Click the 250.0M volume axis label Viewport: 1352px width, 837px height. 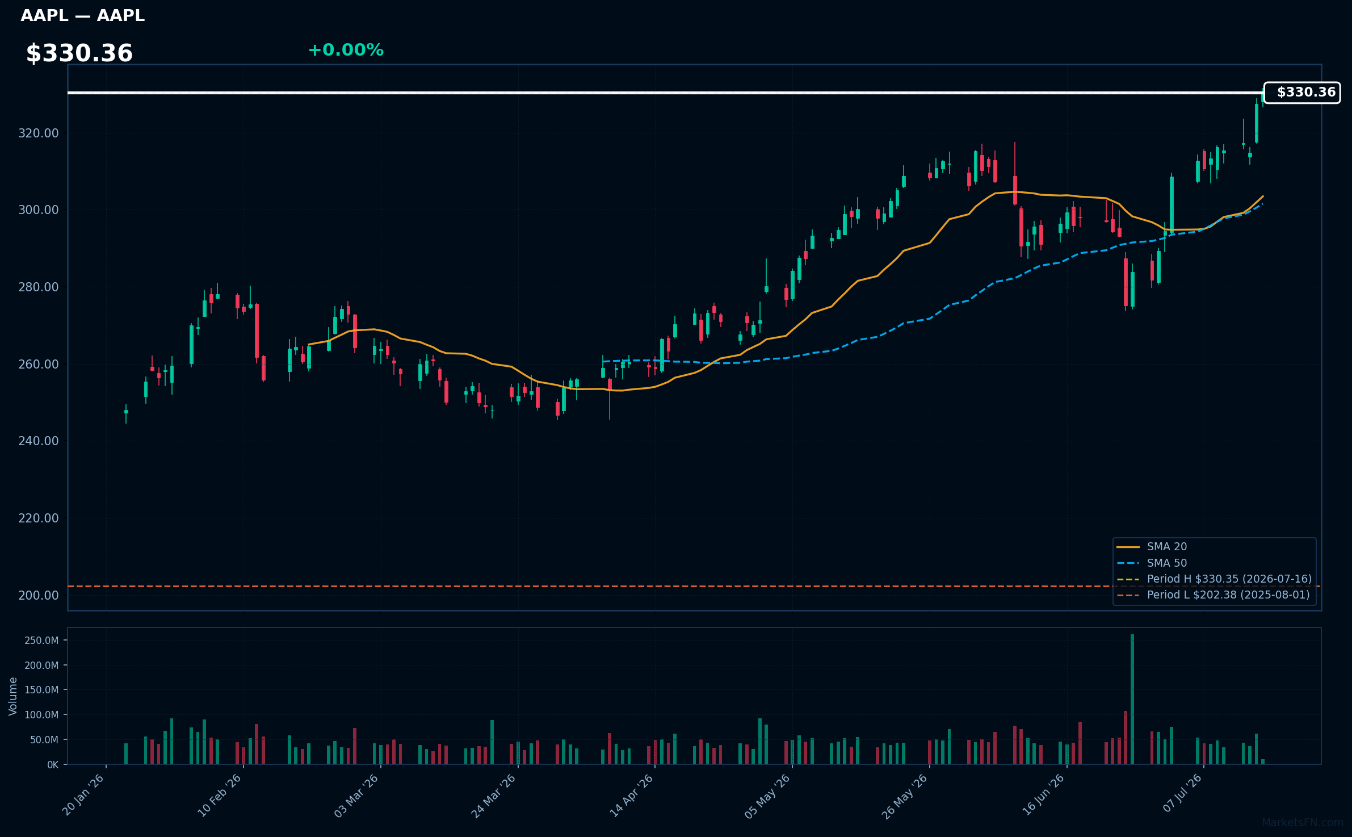41,641
